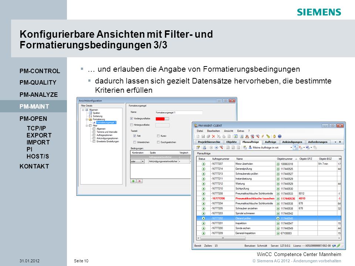Uncheck the Vordergrundfarbe checkbox
The height and width of the screenshot is (266, 355).
132,119
